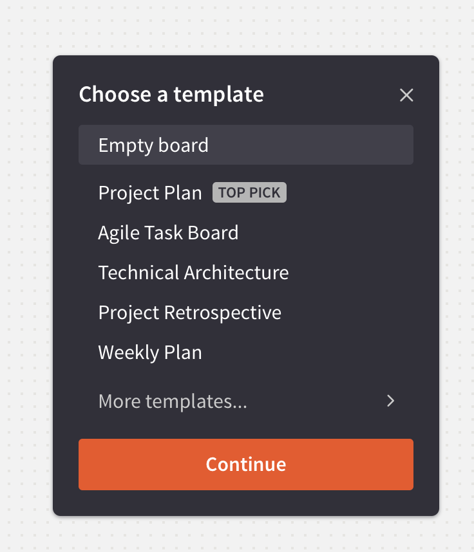Image resolution: width=474 pixels, height=552 pixels.
Task: Dismiss the template picker with the X icon
Action: tap(406, 95)
